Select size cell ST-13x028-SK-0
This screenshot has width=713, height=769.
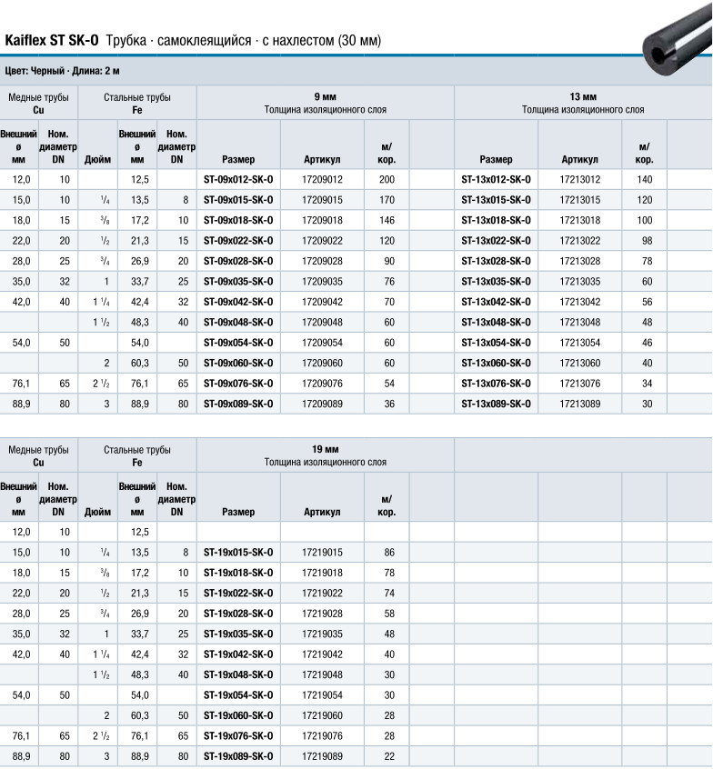pyautogui.click(x=497, y=261)
